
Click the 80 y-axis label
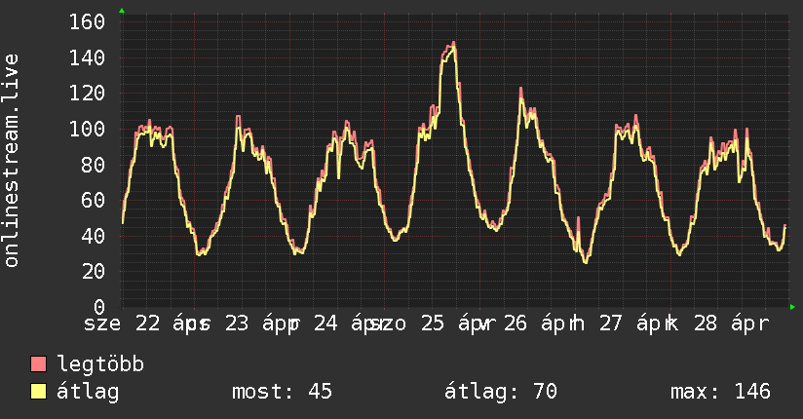pyautogui.click(x=94, y=165)
